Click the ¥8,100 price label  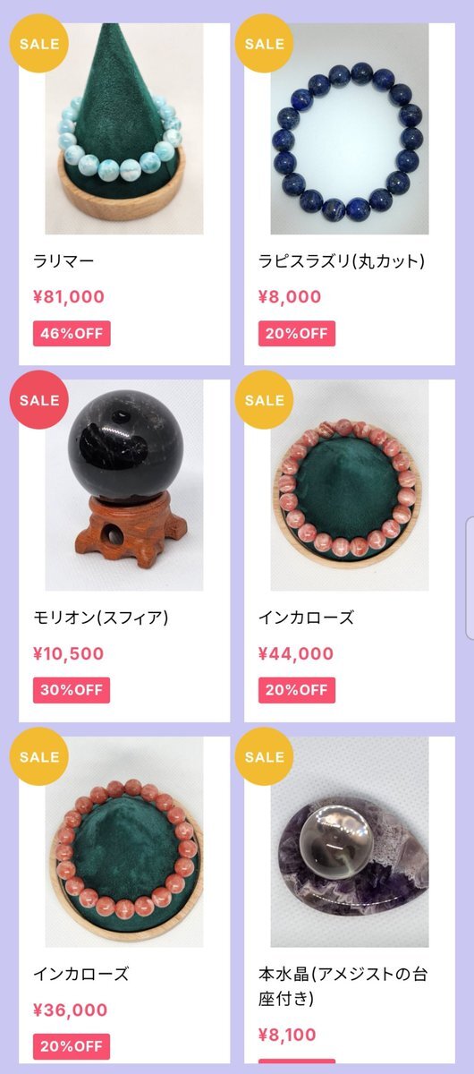click(x=287, y=1036)
